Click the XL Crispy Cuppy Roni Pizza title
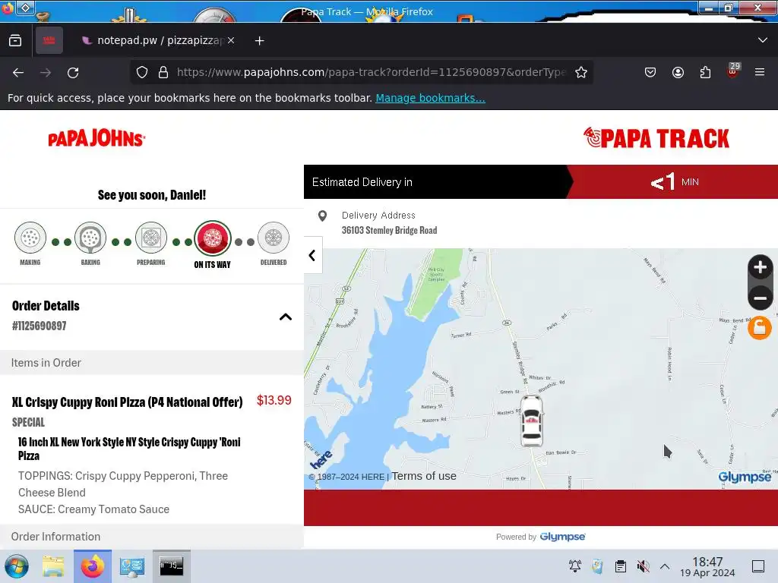The width and height of the screenshot is (778, 583). tap(128, 402)
